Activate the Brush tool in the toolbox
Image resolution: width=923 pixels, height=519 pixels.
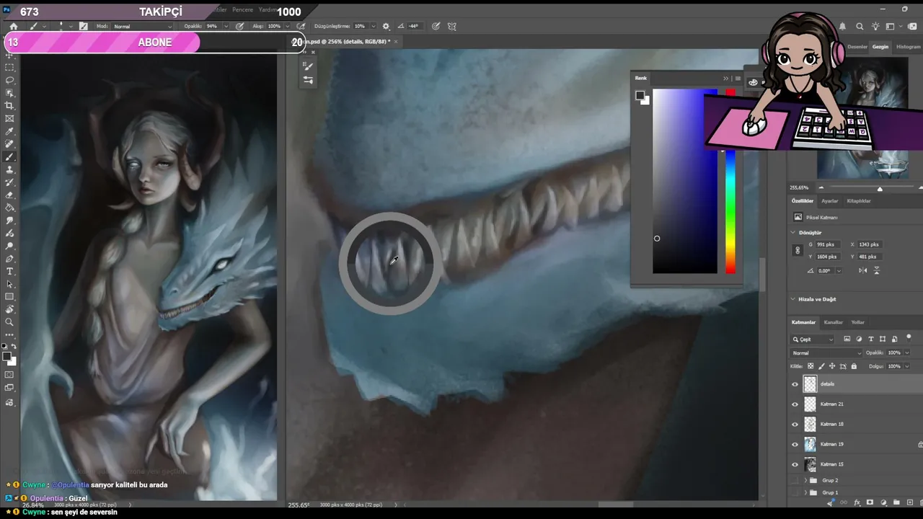click(x=9, y=157)
